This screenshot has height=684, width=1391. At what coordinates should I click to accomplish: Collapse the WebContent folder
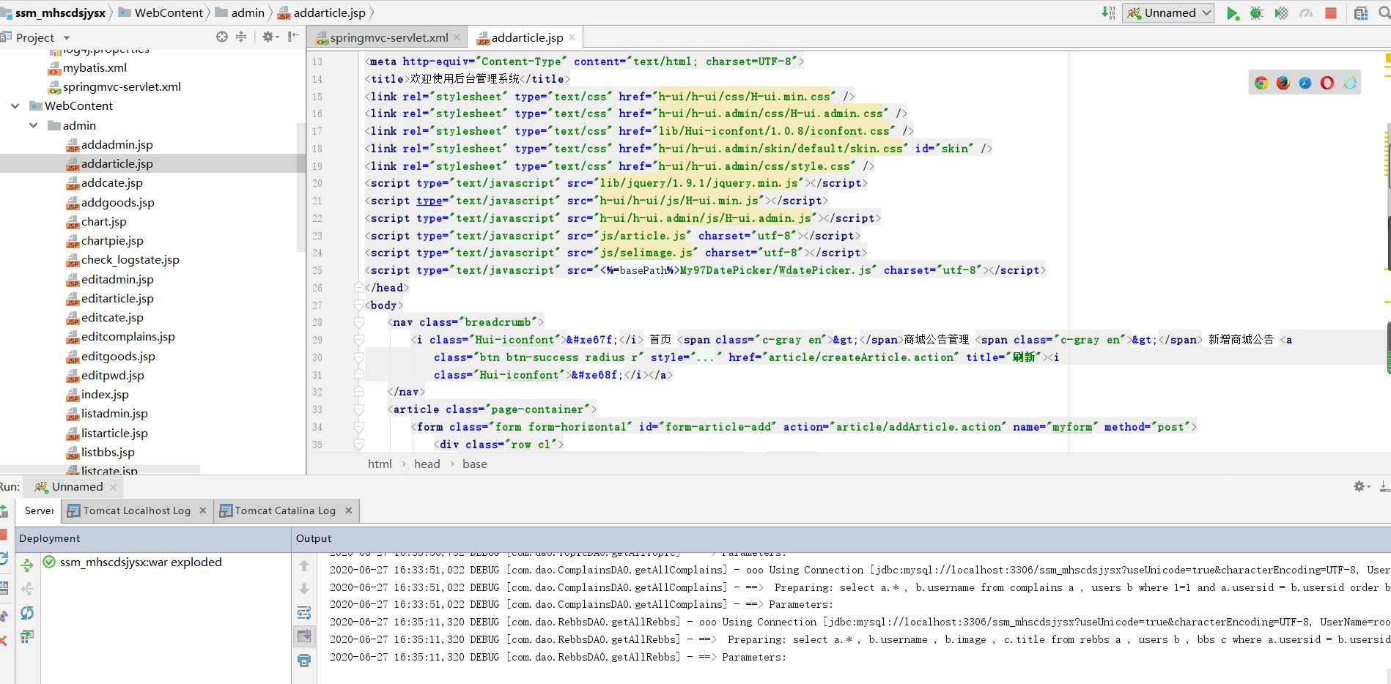[x=15, y=106]
